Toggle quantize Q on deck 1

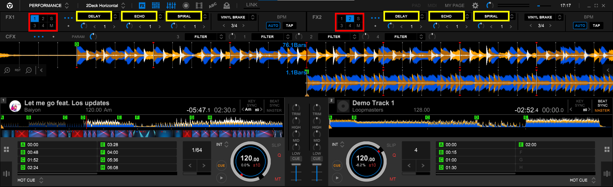click(x=279, y=155)
